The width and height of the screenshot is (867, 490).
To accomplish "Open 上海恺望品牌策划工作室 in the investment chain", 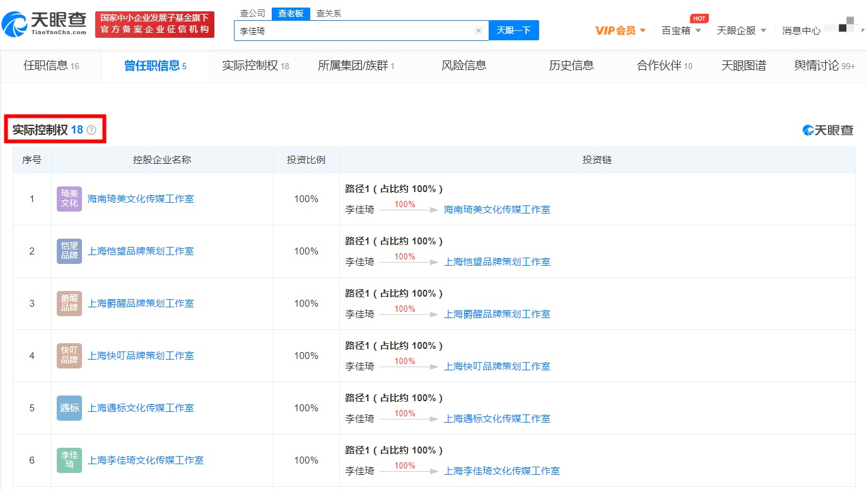I will coord(497,262).
